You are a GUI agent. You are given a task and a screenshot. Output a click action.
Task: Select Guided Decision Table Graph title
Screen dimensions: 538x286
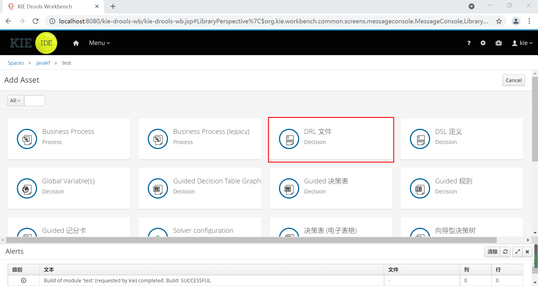217,181
